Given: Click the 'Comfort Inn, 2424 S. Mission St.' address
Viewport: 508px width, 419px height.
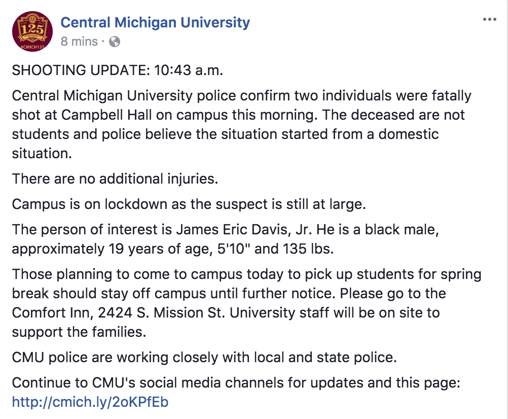Looking at the screenshot, I should [x=119, y=312].
